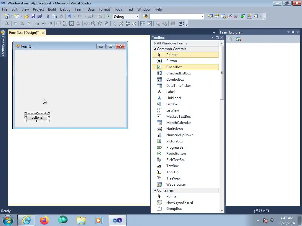Click the Team Explorer toolbar icon
This screenshot has width=302, height=226.
click(x=223, y=16)
